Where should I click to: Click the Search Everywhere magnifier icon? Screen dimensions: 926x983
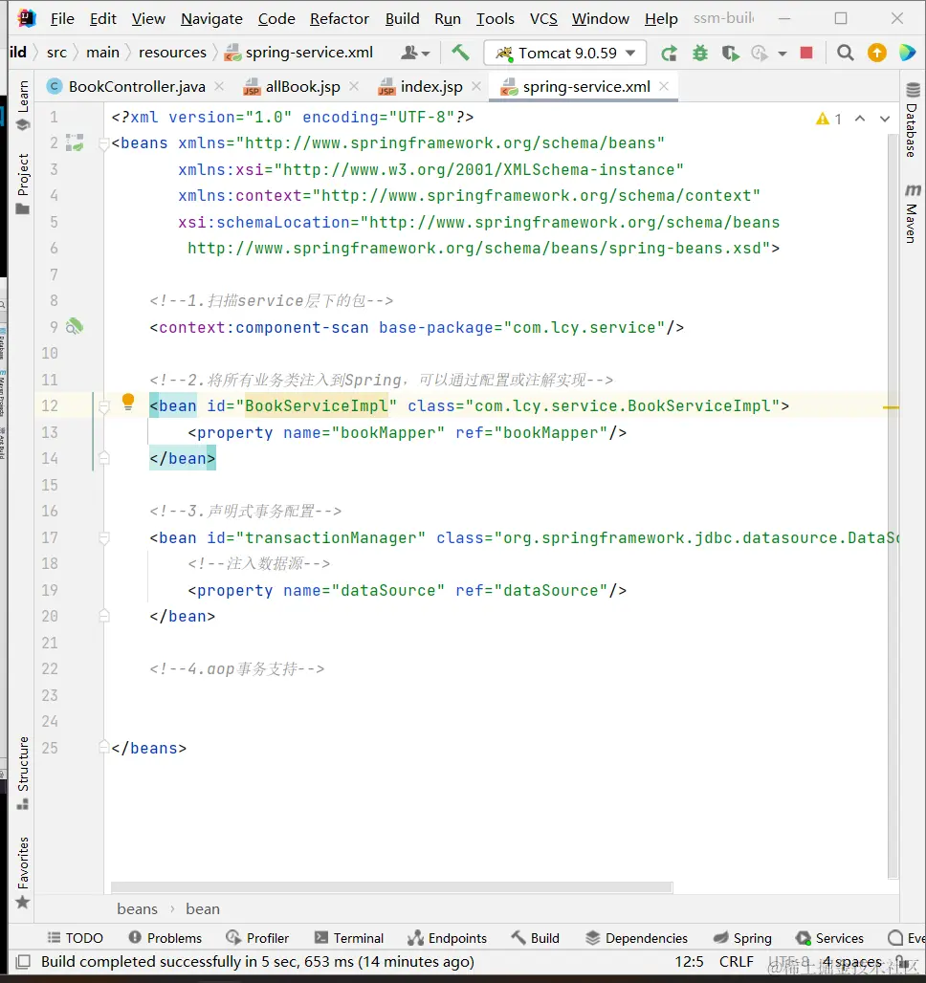(845, 54)
